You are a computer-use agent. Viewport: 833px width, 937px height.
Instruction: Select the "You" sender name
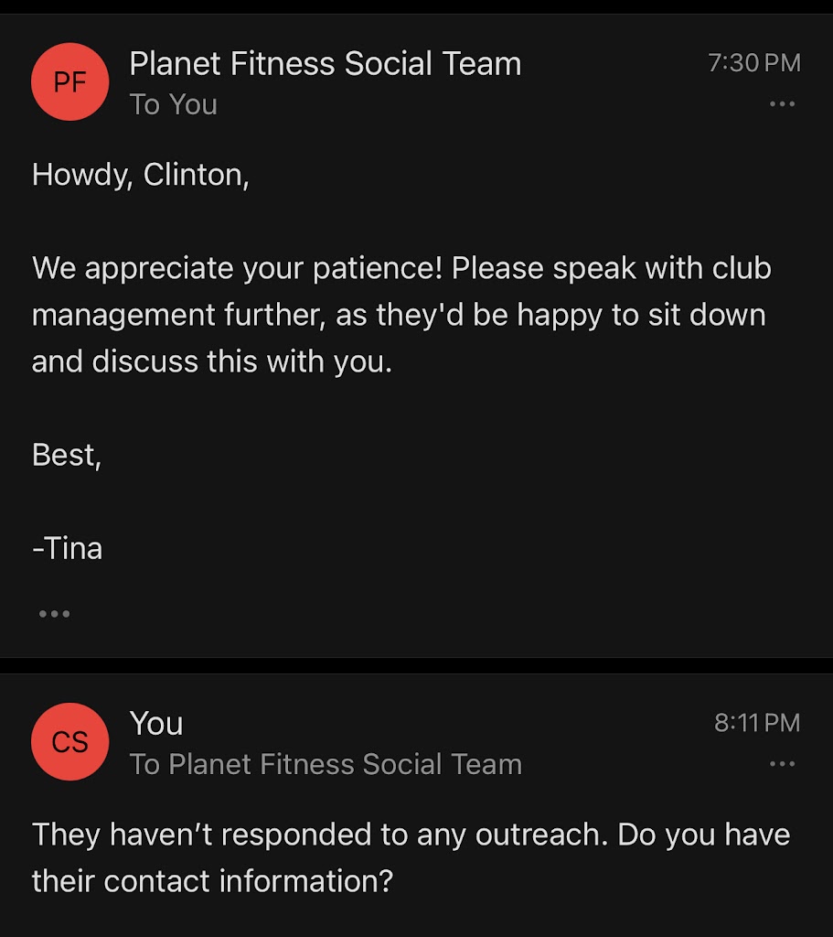pos(156,724)
